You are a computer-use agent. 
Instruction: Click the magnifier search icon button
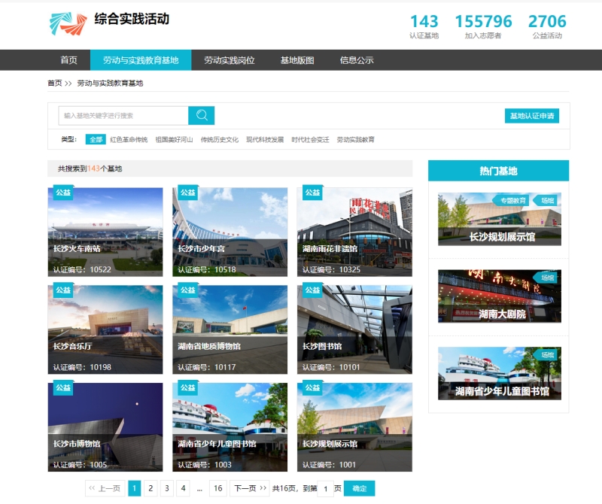click(x=202, y=115)
